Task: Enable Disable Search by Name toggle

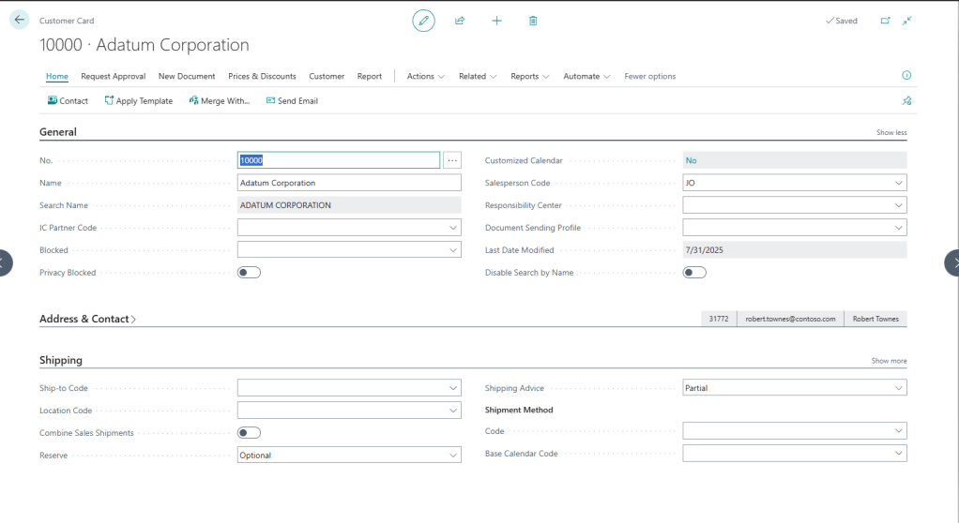Action: pos(694,273)
